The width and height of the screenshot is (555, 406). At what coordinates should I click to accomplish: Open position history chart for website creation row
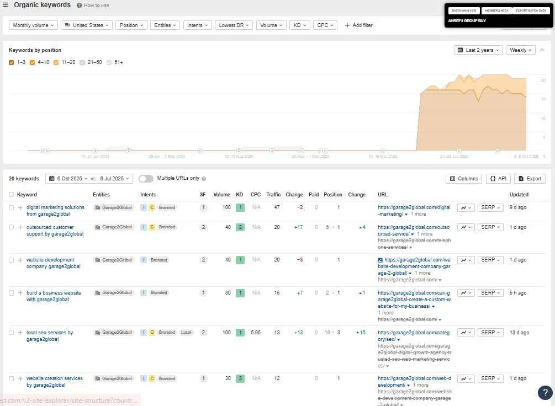click(x=466, y=378)
